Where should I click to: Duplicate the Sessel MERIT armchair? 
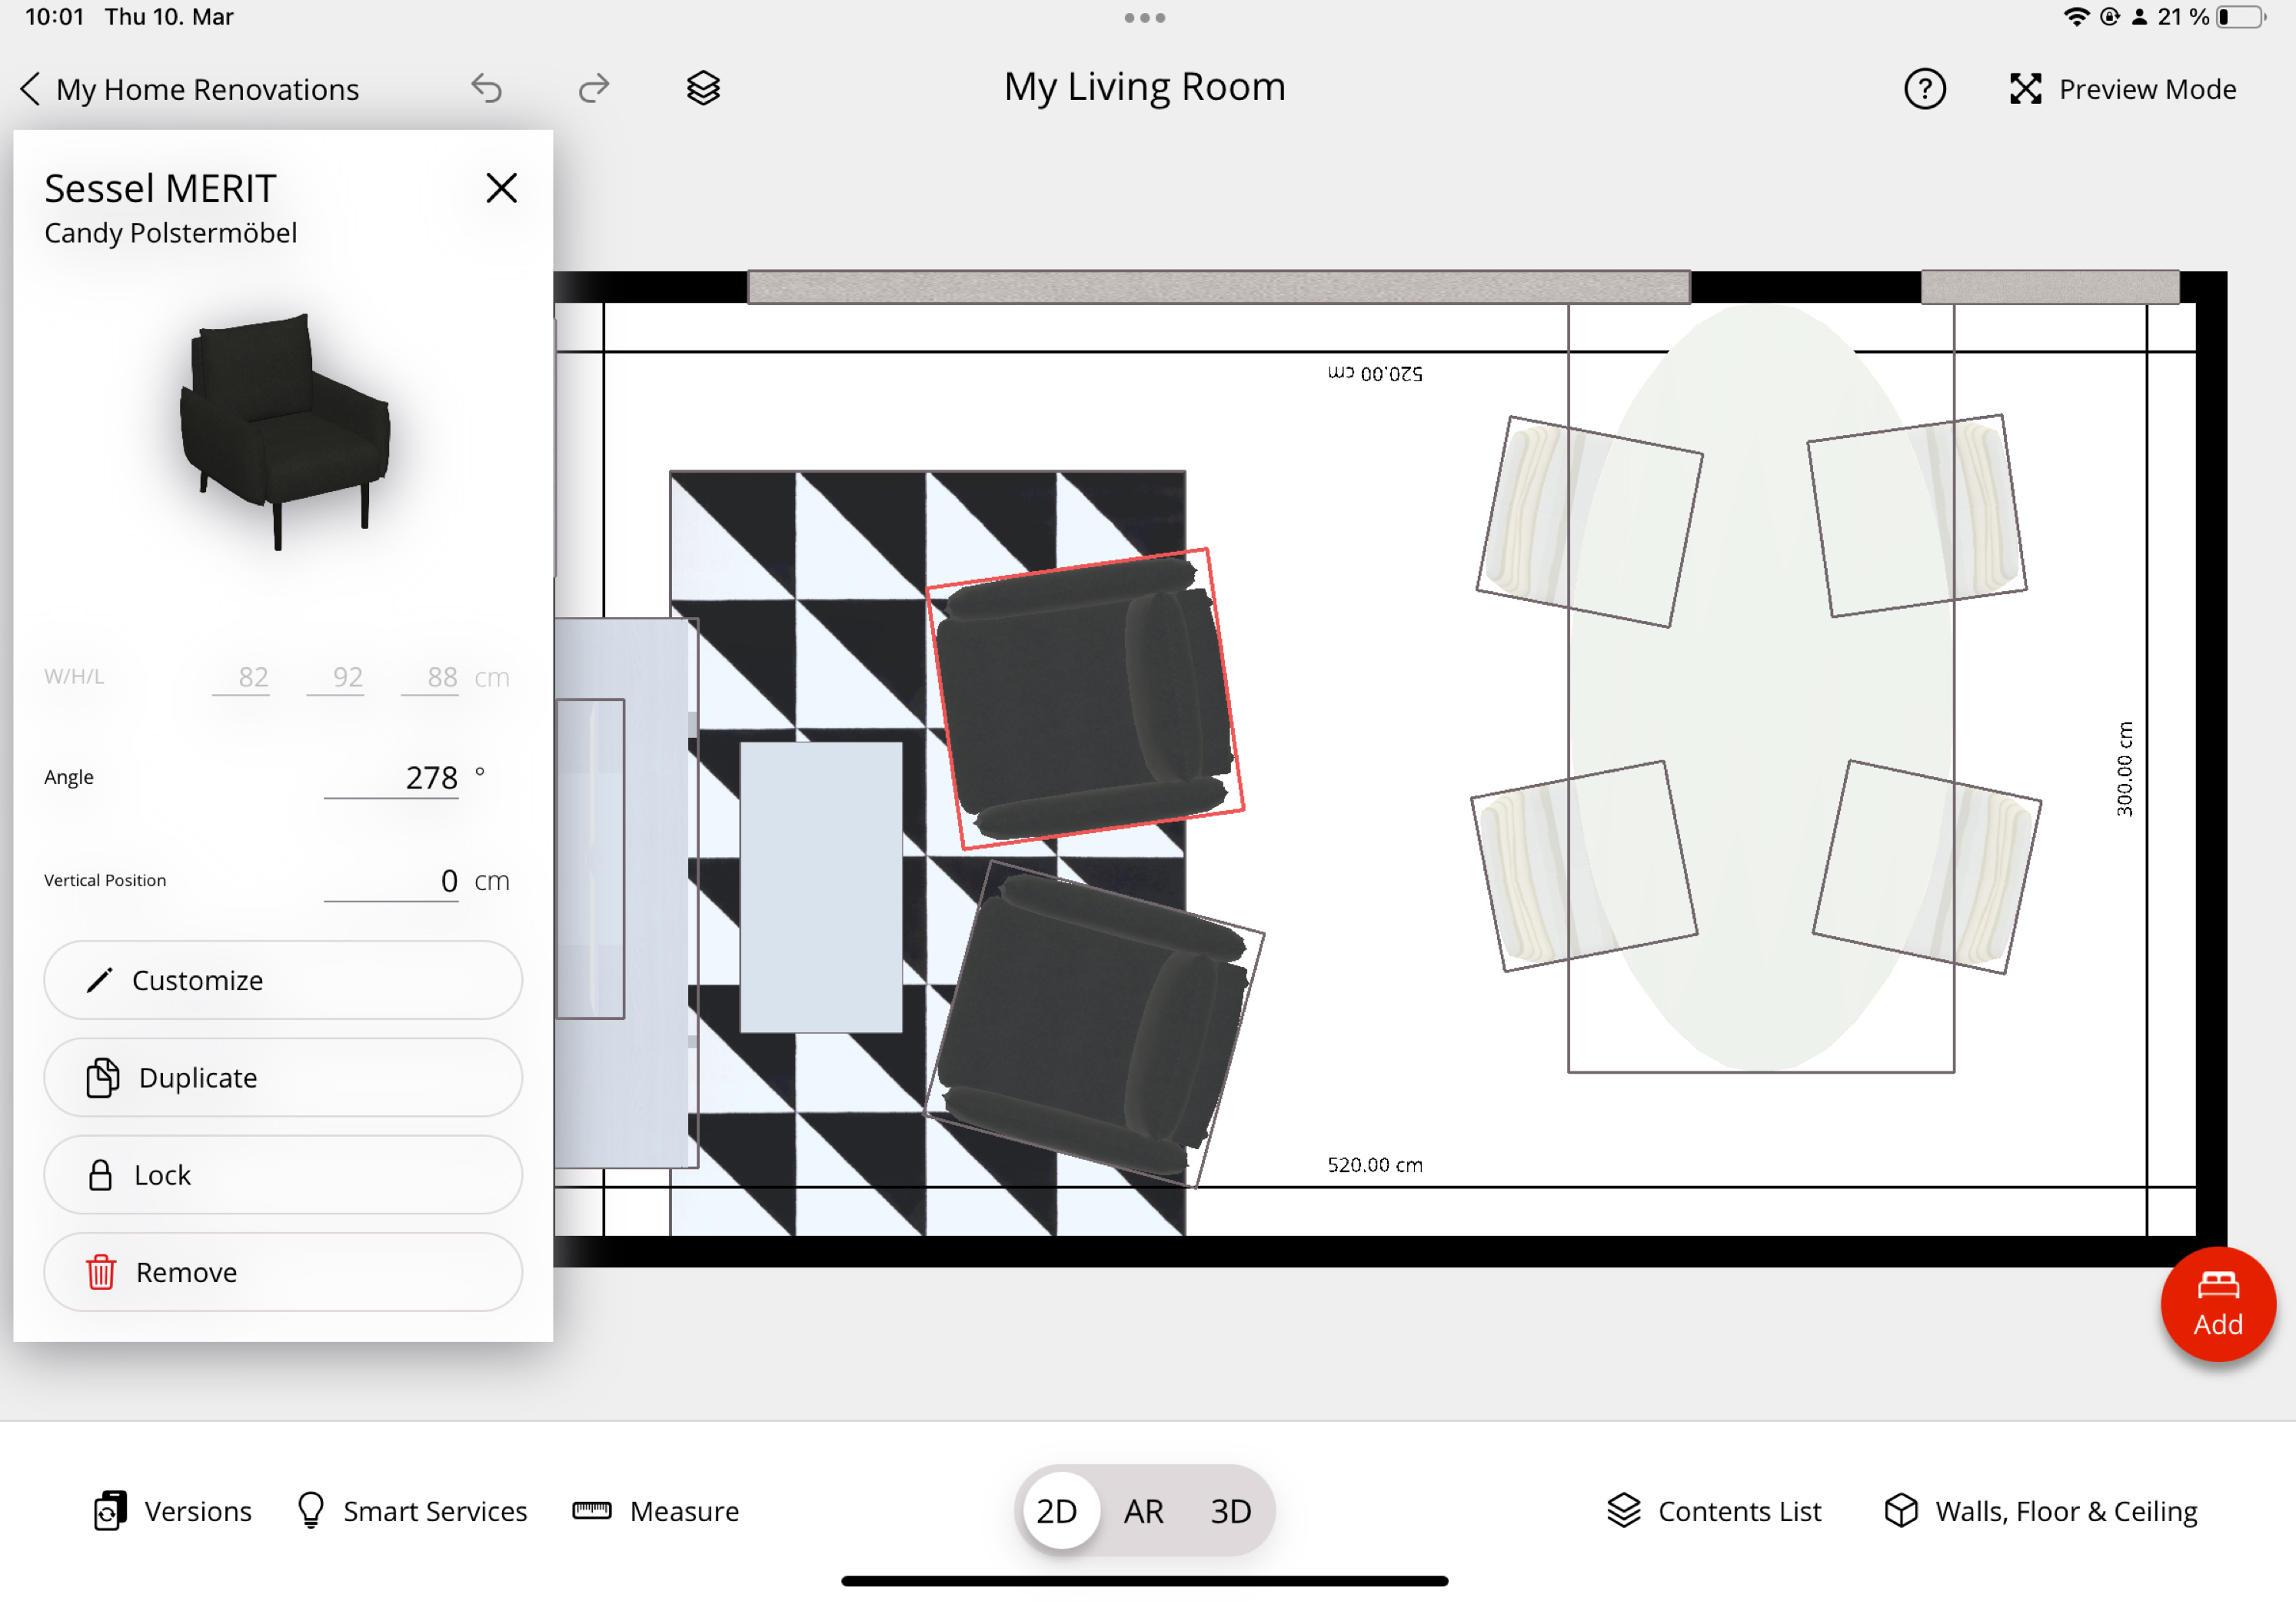(283, 1078)
